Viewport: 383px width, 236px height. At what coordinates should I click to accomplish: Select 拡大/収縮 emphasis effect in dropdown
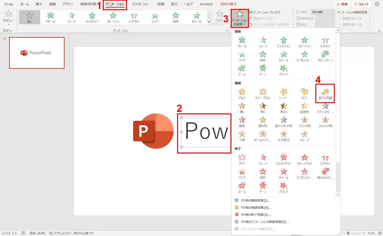coord(325,94)
